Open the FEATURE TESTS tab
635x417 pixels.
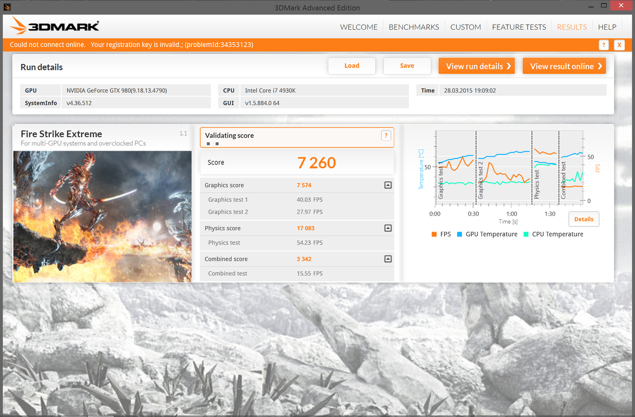tap(519, 27)
